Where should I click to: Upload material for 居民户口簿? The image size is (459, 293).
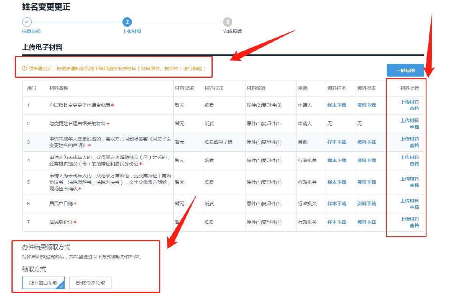point(409,201)
